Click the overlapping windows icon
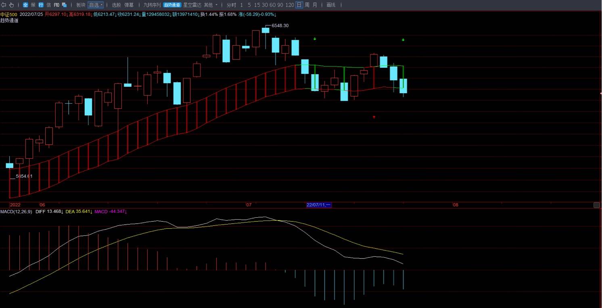Screen dimensions: 602x308 [65, 5]
